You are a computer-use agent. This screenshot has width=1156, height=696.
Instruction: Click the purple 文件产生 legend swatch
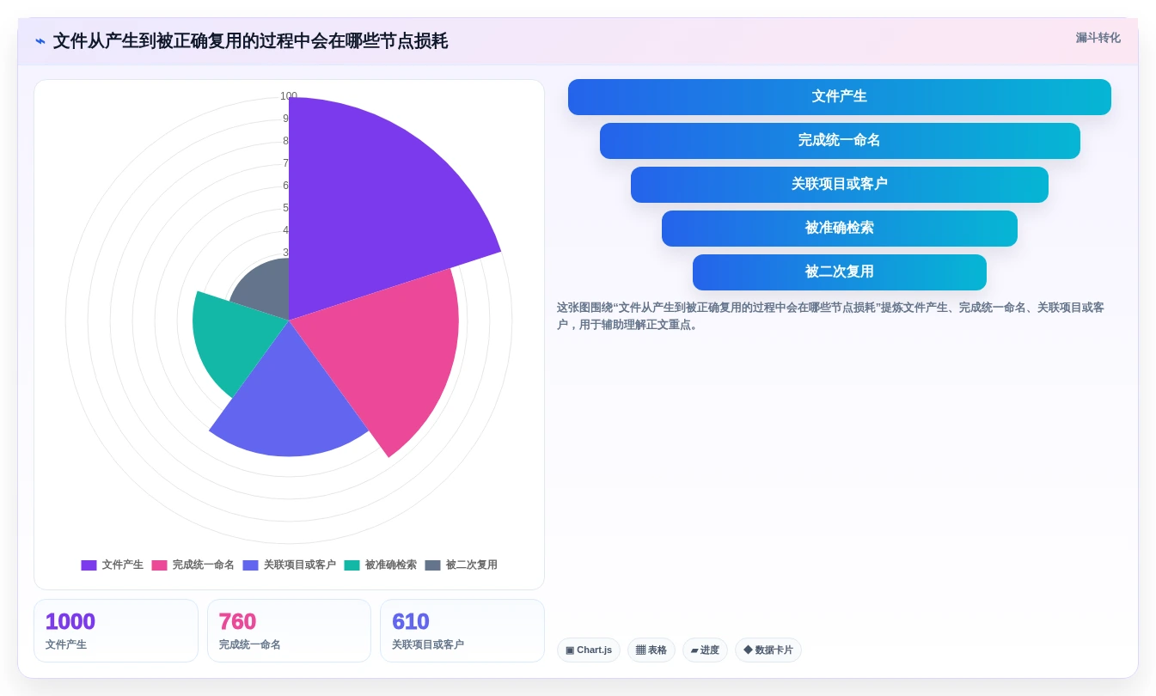89,565
